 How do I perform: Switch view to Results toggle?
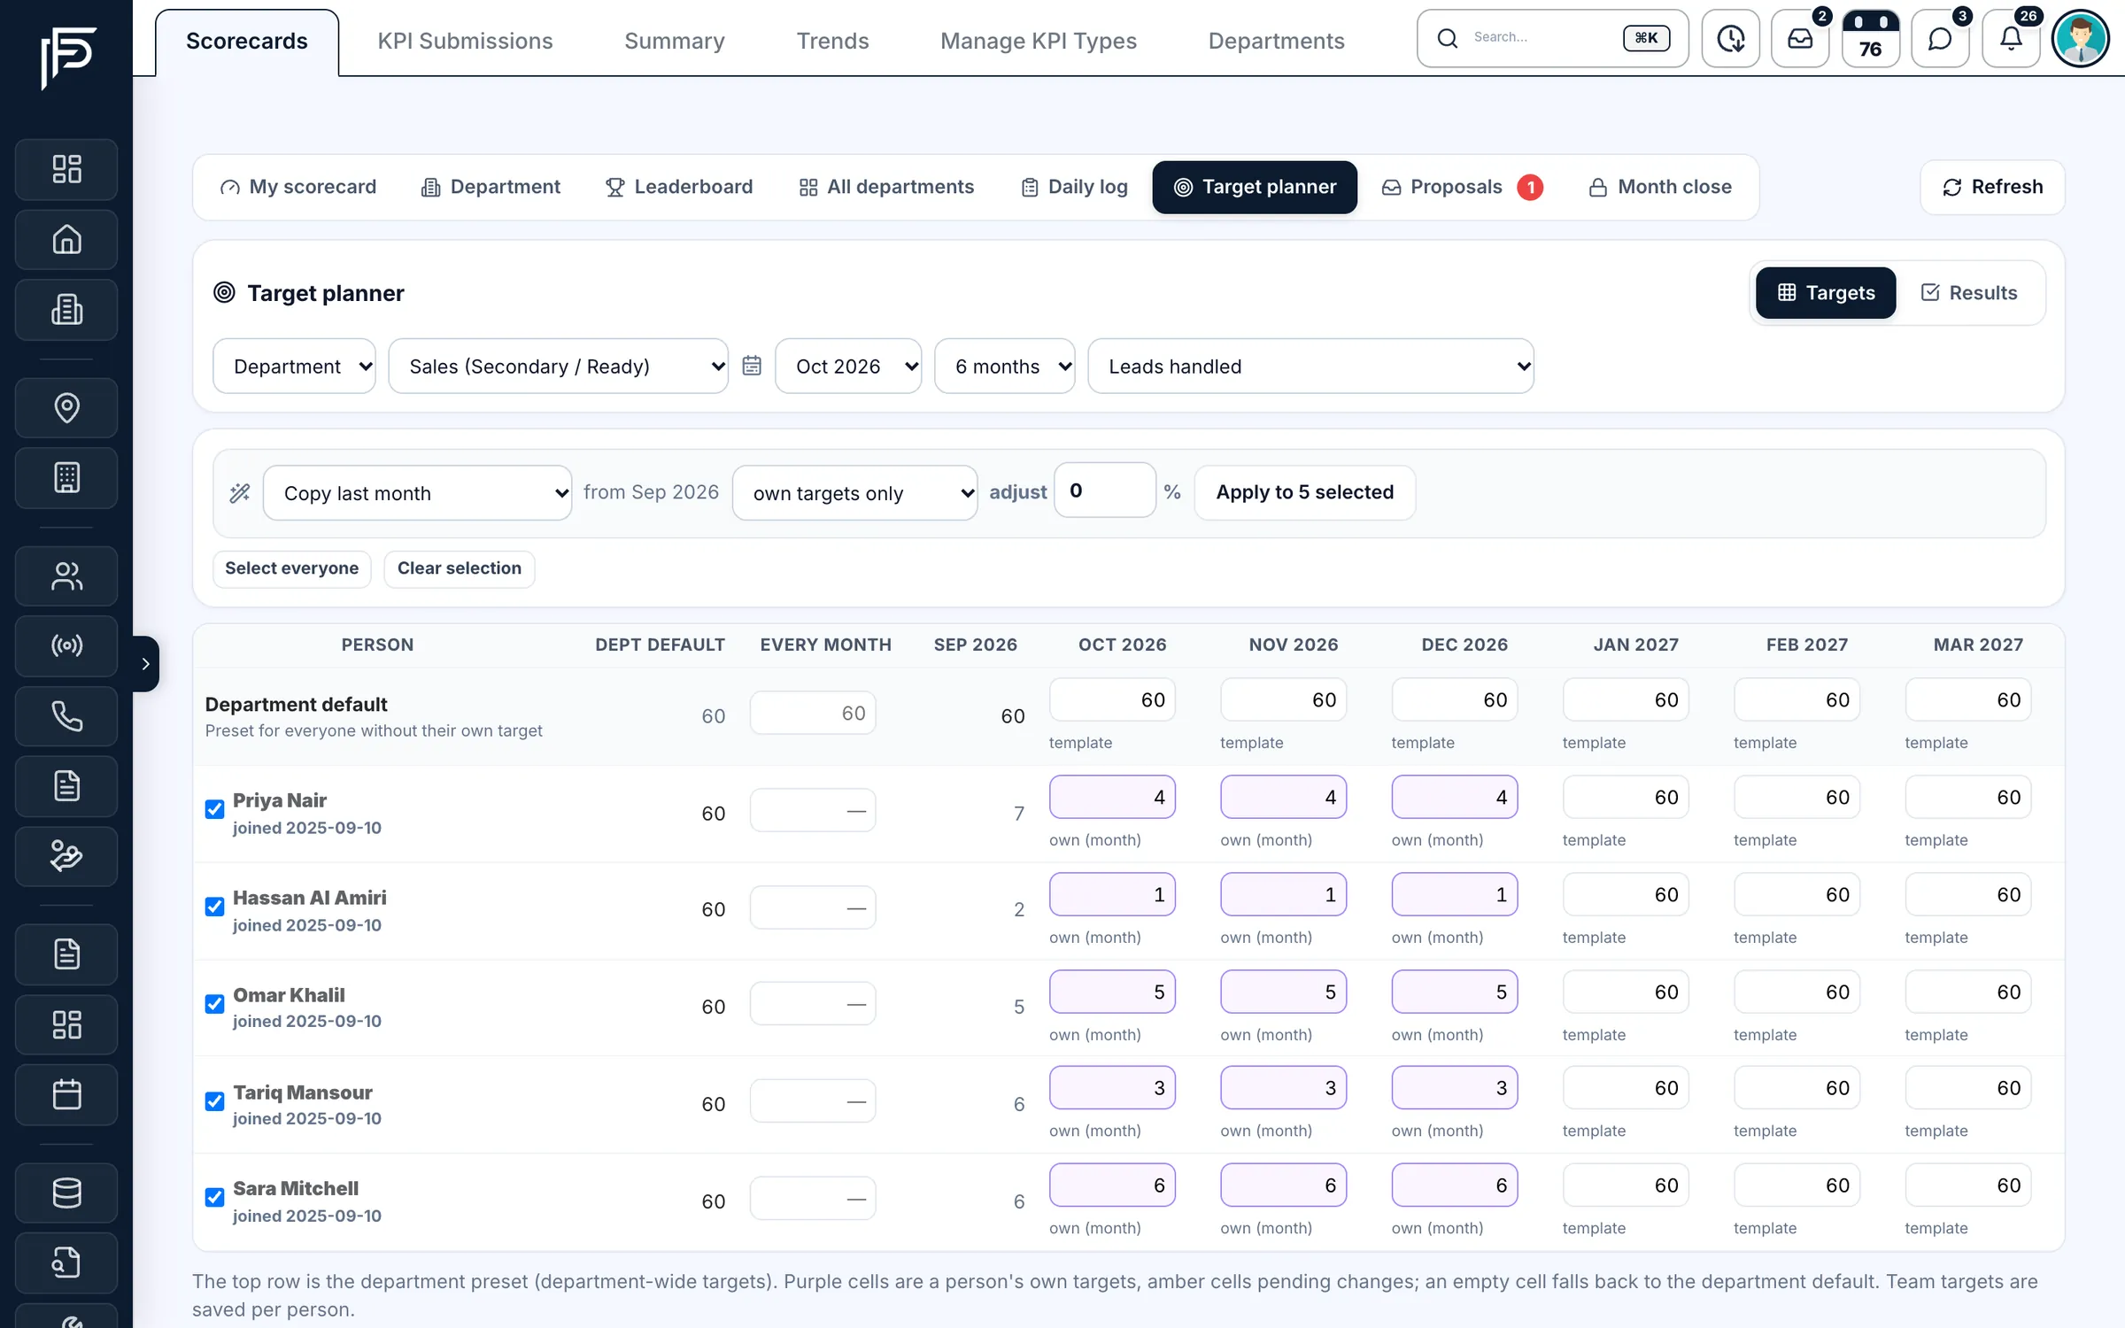click(1969, 292)
